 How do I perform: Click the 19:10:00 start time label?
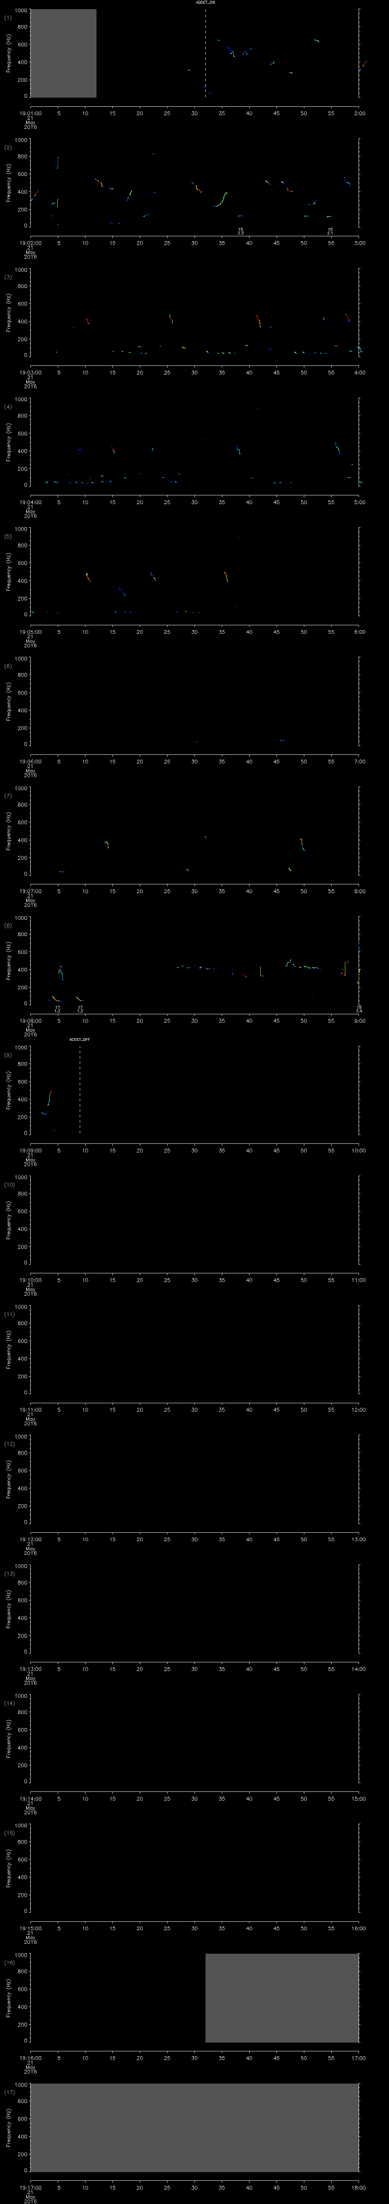(30, 1280)
